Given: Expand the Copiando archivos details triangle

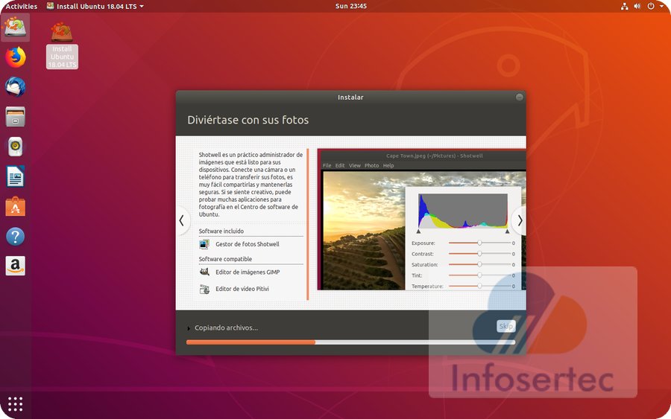Looking at the screenshot, I should click(189, 328).
